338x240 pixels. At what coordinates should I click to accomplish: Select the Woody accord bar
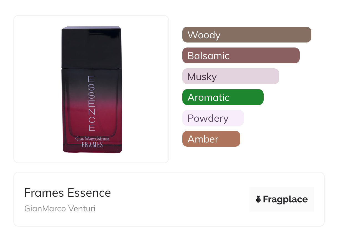[x=246, y=35]
